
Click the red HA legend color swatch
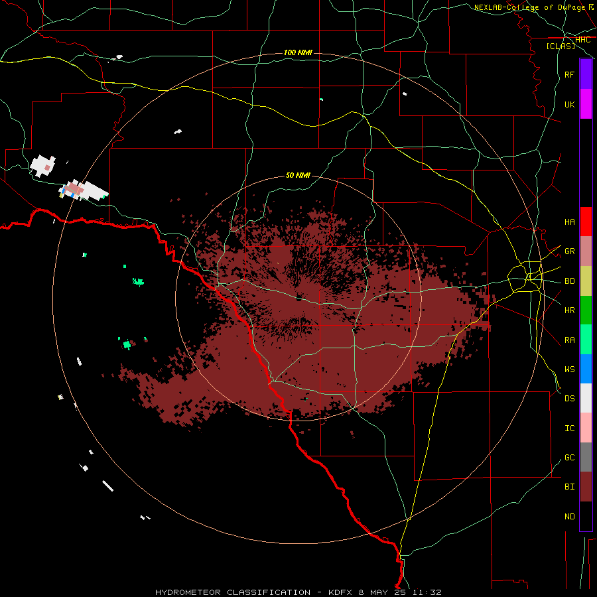click(x=586, y=222)
